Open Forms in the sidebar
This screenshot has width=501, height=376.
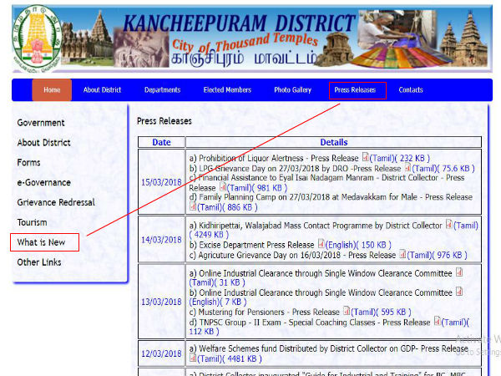pos(28,162)
